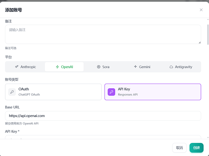This screenshot has width=209, height=156.
Task: Click the partially visible API Key input
Action: 103,137
